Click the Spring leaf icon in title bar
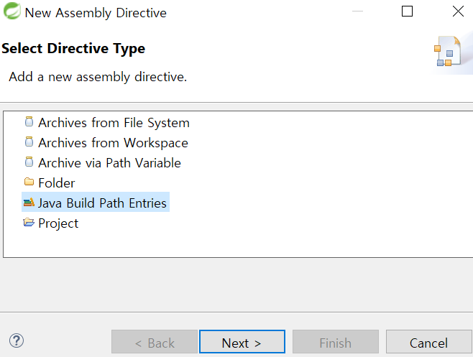 point(12,11)
